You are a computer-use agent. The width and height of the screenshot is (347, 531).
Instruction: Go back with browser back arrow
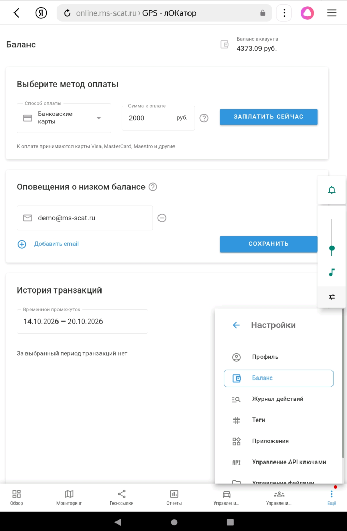coord(16,13)
